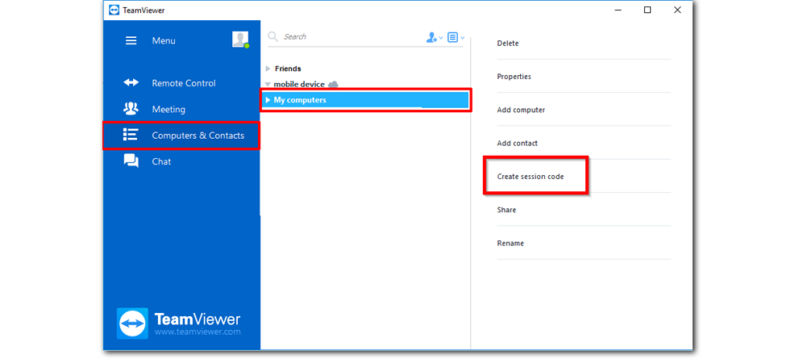795x363 pixels.
Task: Select the Computers & Contacts list icon
Action: [x=131, y=135]
